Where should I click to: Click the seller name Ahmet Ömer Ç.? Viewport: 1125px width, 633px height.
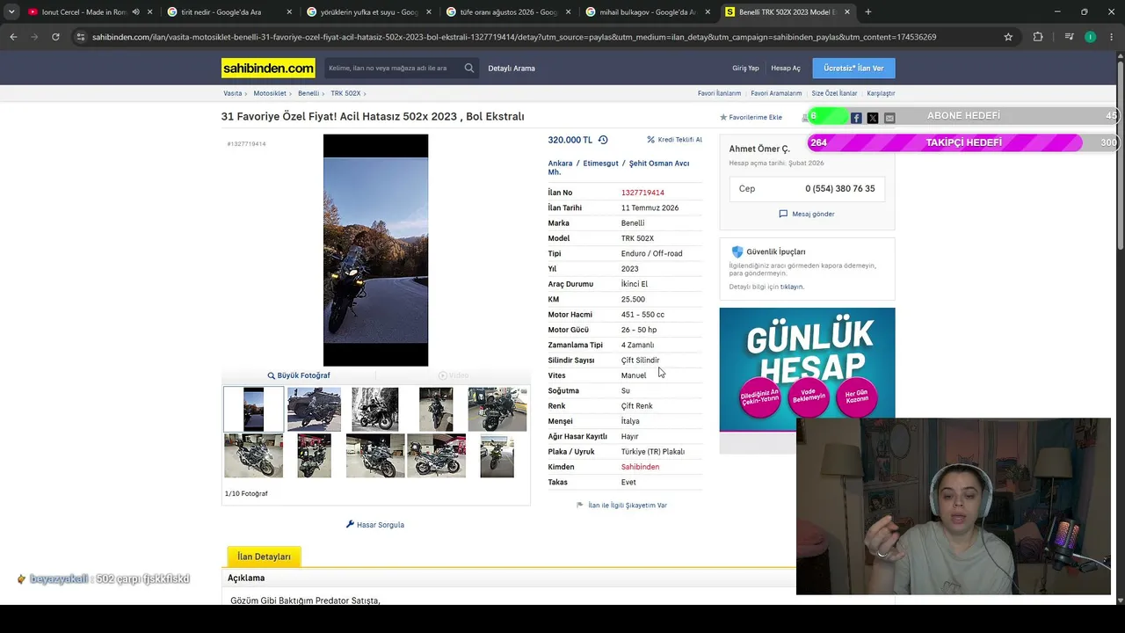click(759, 149)
